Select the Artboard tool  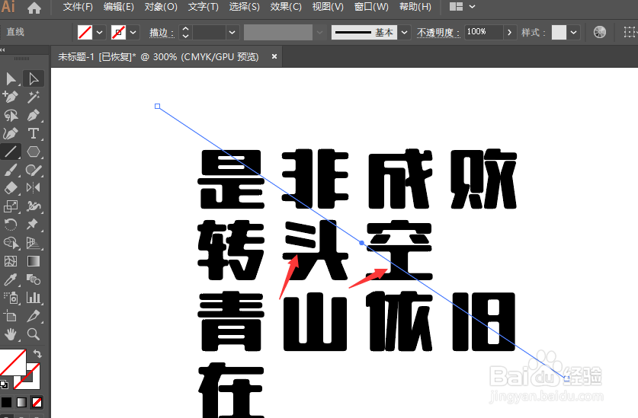11,316
